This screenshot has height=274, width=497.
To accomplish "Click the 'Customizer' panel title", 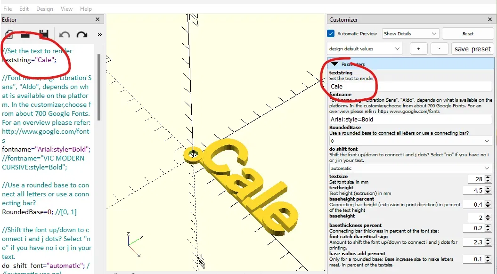I will pyautogui.click(x=343, y=20).
